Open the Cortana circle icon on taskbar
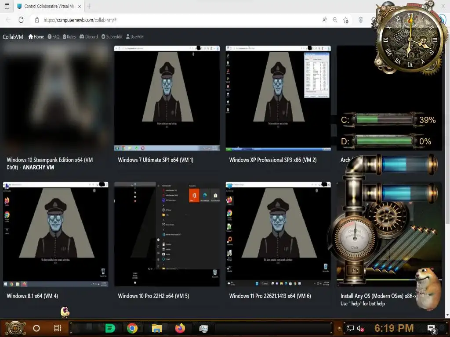 36,328
